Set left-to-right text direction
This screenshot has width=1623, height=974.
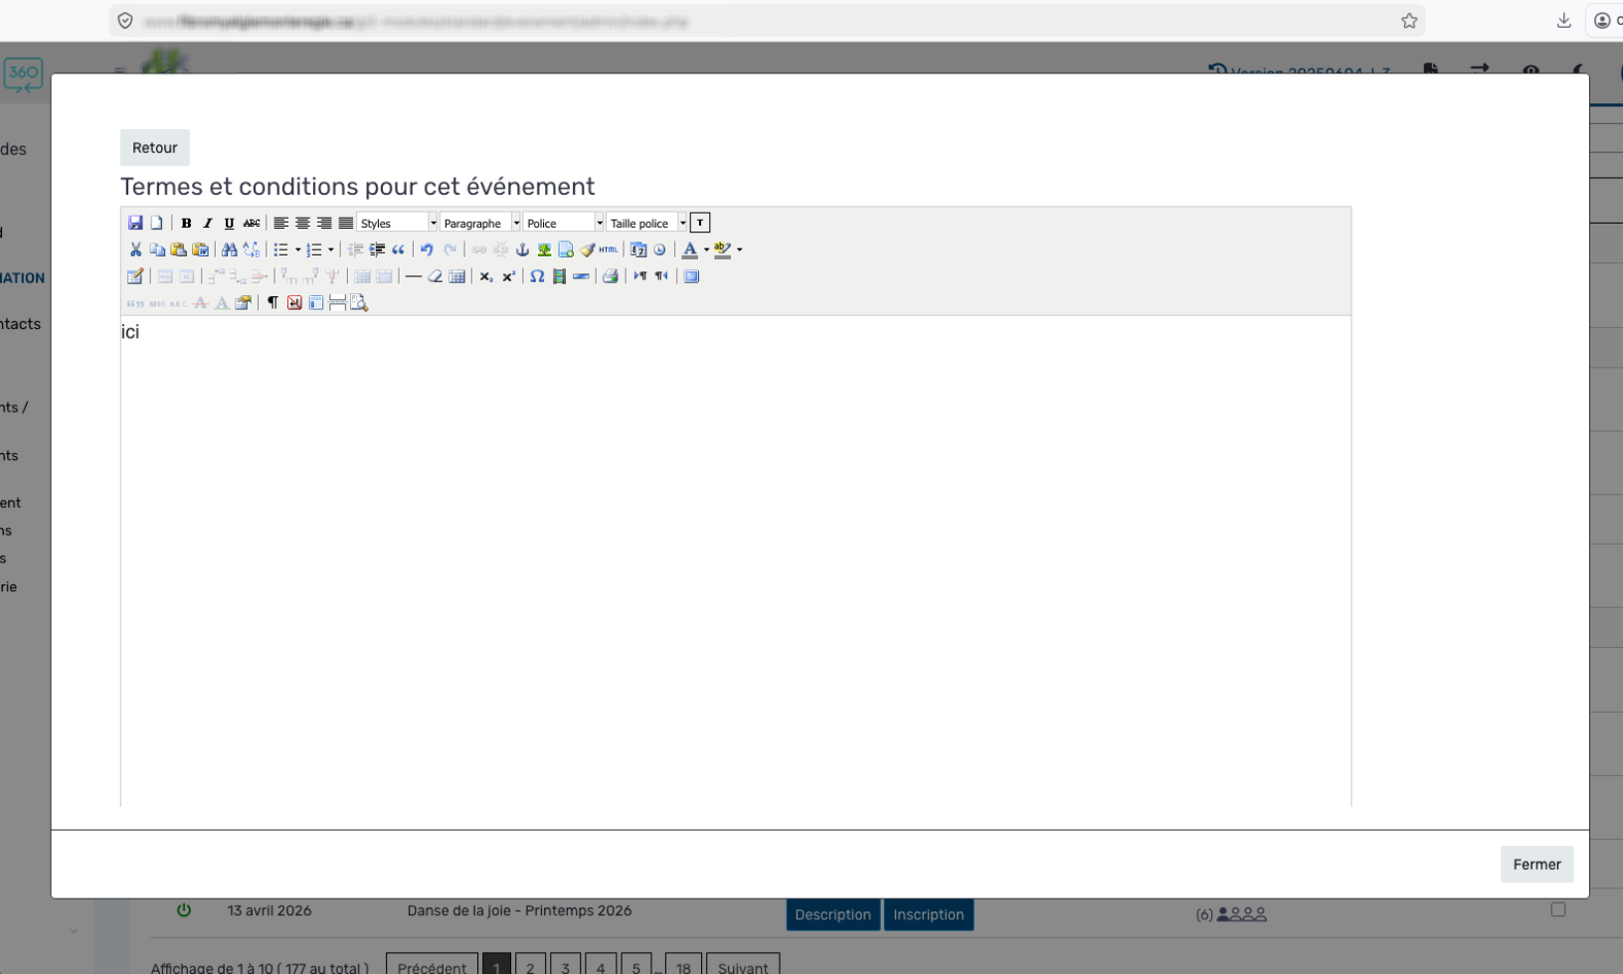click(x=639, y=276)
